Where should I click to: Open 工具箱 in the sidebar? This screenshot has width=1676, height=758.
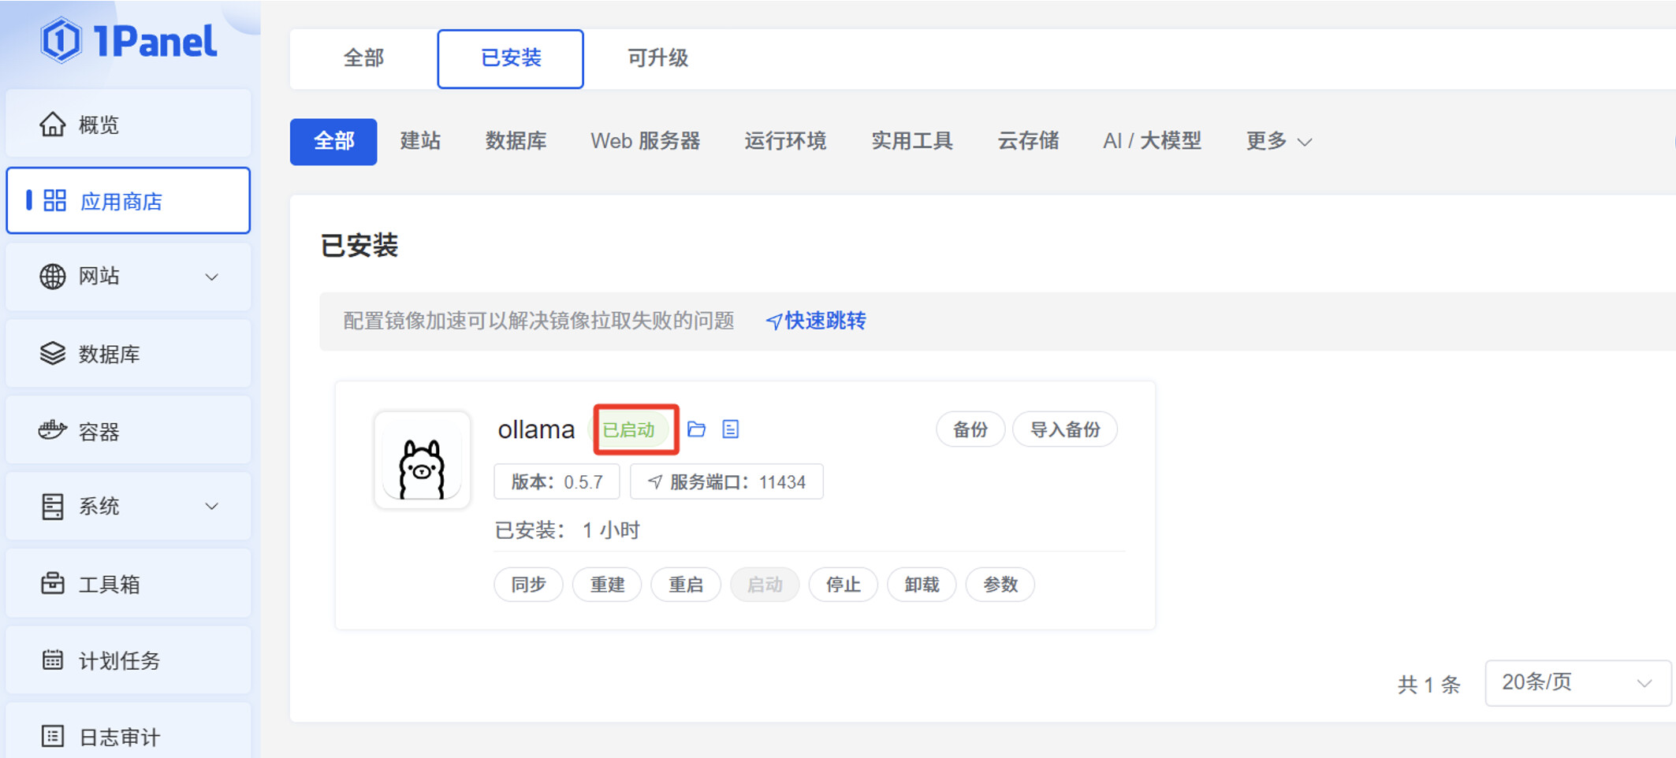(x=128, y=583)
